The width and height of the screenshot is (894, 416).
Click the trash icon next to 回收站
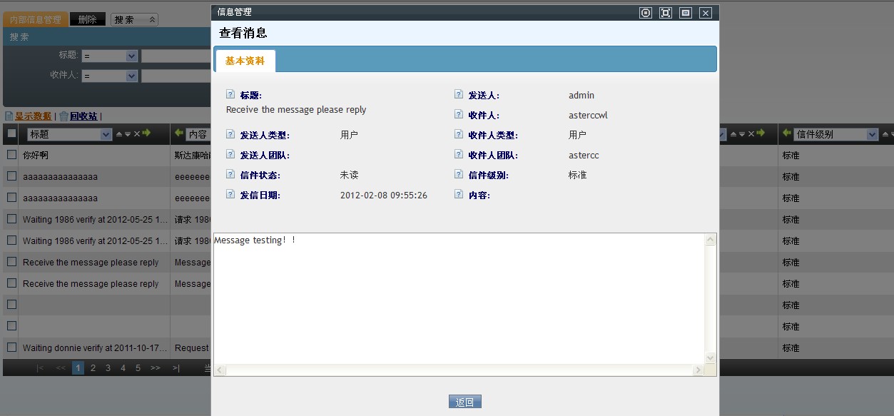point(64,116)
